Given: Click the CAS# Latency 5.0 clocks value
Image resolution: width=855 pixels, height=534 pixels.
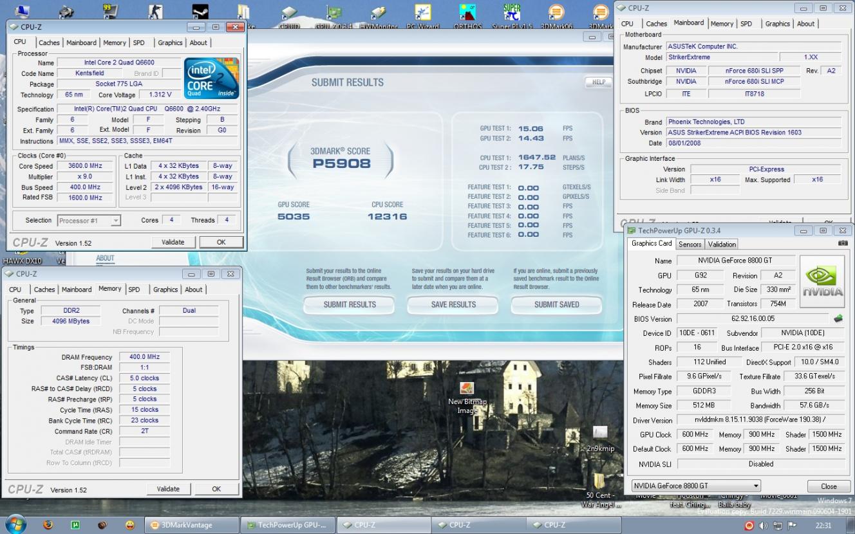Looking at the screenshot, I should coord(144,378).
